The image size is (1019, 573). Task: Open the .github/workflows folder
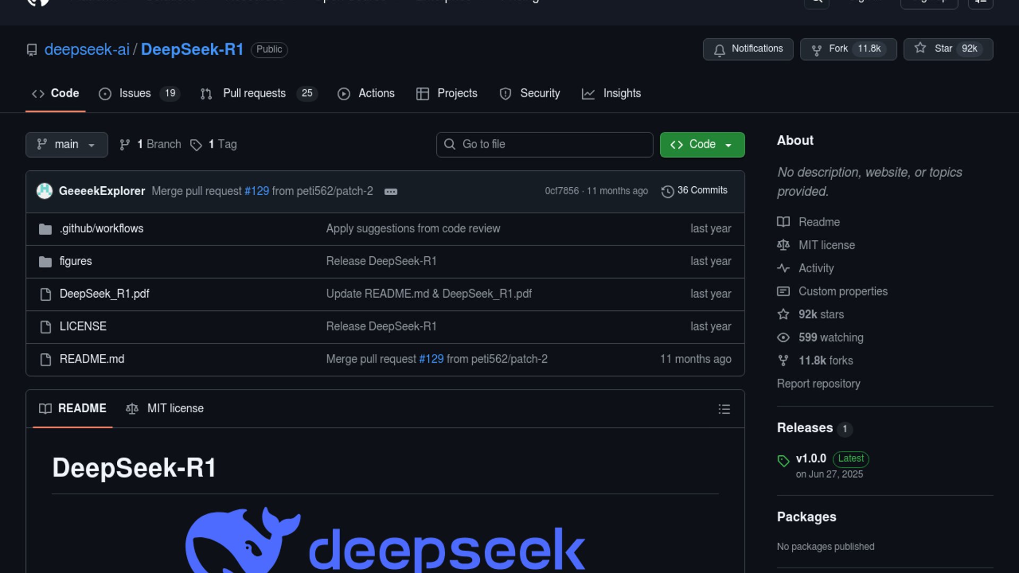tap(101, 229)
